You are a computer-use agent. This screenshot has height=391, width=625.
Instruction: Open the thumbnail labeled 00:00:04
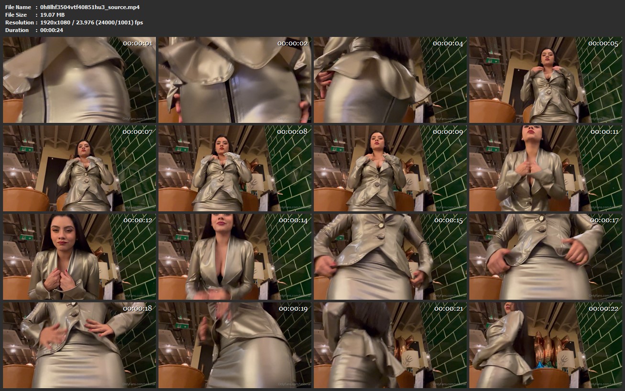click(390, 80)
